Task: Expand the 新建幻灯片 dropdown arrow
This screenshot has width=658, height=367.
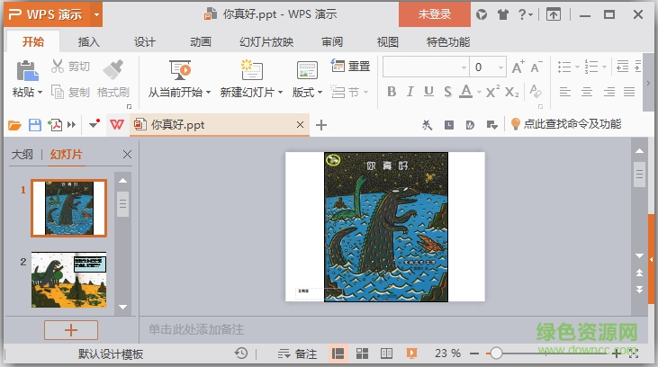Action: pos(280,93)
